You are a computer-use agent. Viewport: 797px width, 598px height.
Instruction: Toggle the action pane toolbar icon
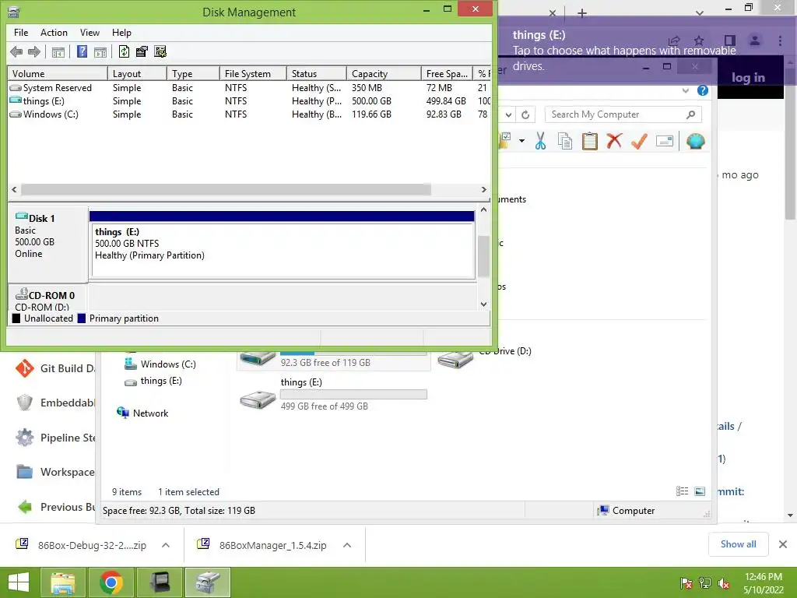pos(100,52)
